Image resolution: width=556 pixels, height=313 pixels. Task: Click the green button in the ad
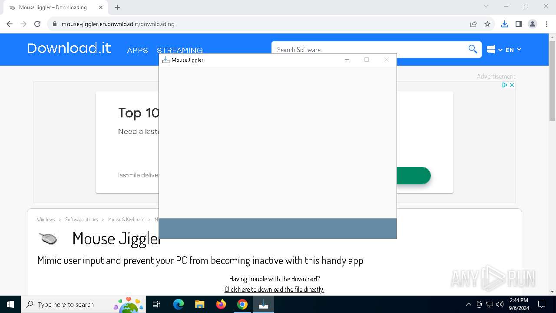pyautogui.click(x=413, y=176)
